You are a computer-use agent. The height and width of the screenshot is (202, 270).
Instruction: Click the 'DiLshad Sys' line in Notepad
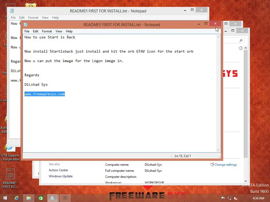[36, 84]
